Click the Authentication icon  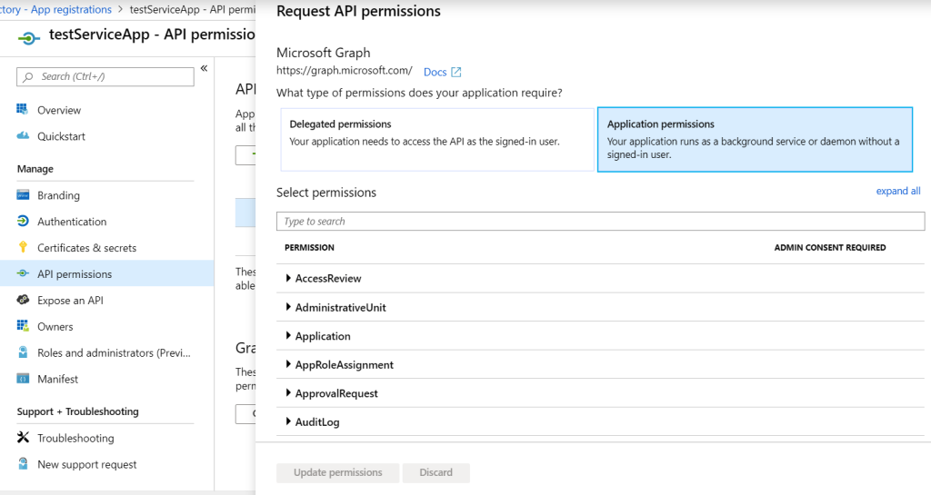(23, 222)
